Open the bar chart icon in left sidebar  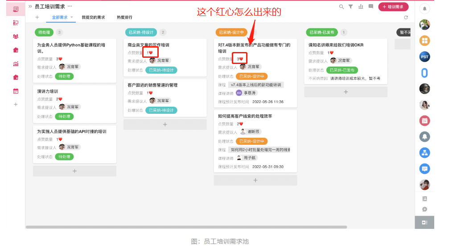16,64
